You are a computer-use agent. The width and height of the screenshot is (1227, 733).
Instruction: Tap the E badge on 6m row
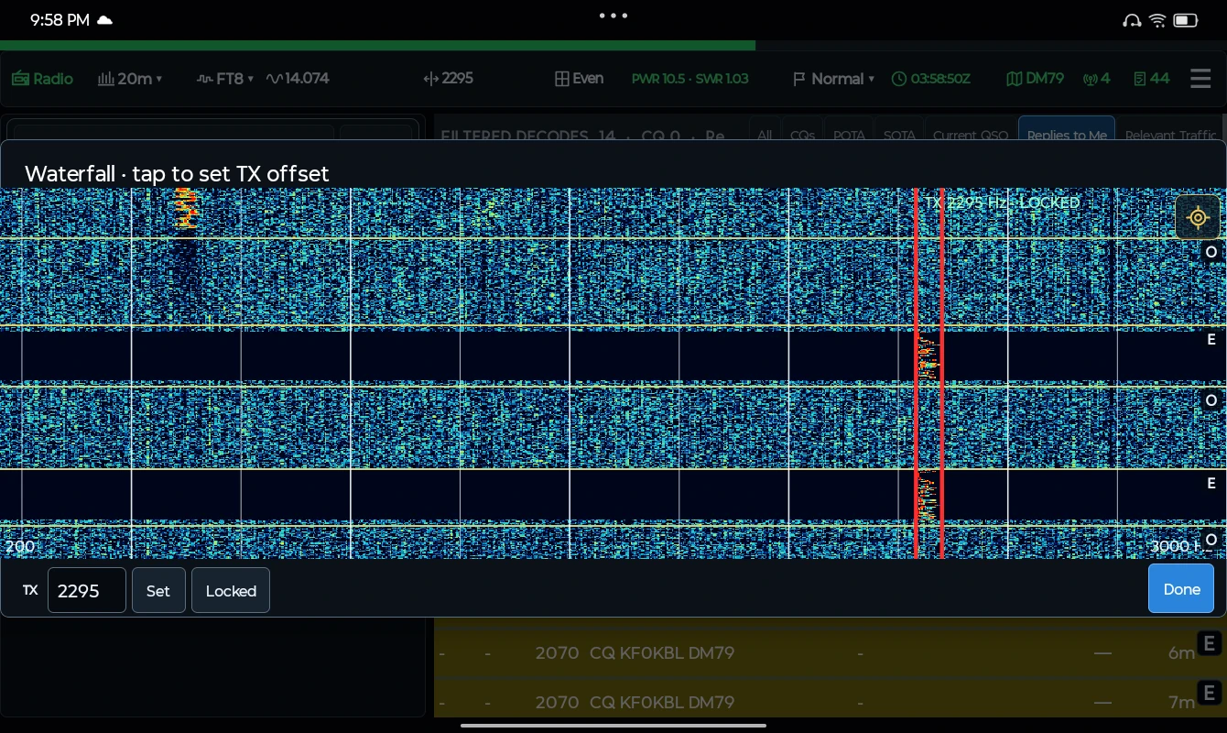pos(1210,643)
